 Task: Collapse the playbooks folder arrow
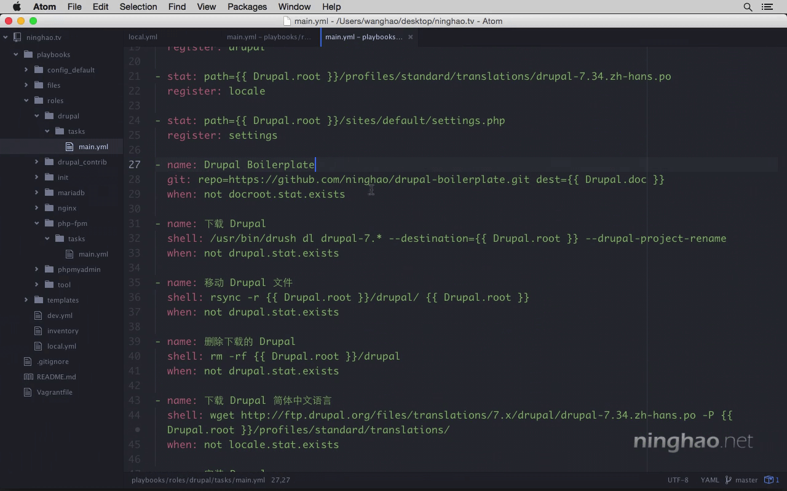pos(16,55)
